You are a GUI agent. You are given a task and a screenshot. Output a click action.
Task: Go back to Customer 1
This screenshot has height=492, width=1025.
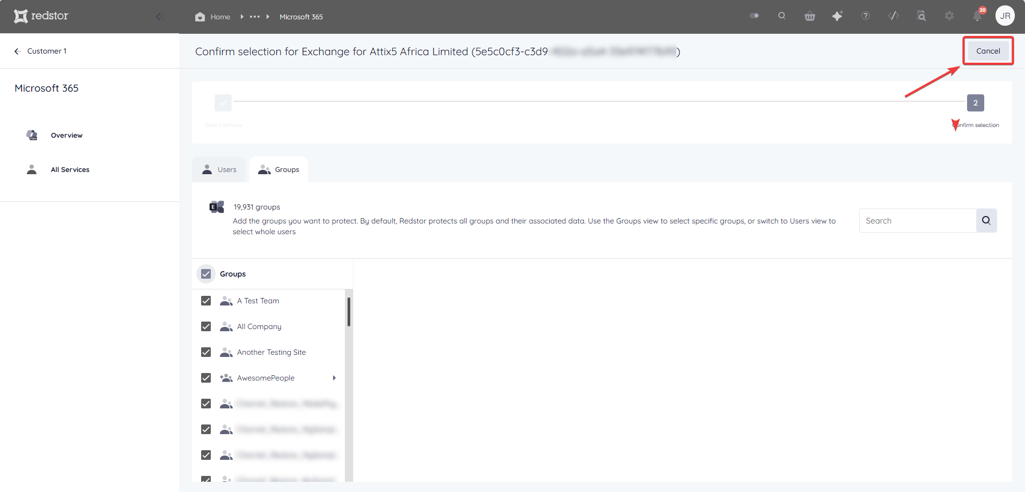click(x=47, y=51)
